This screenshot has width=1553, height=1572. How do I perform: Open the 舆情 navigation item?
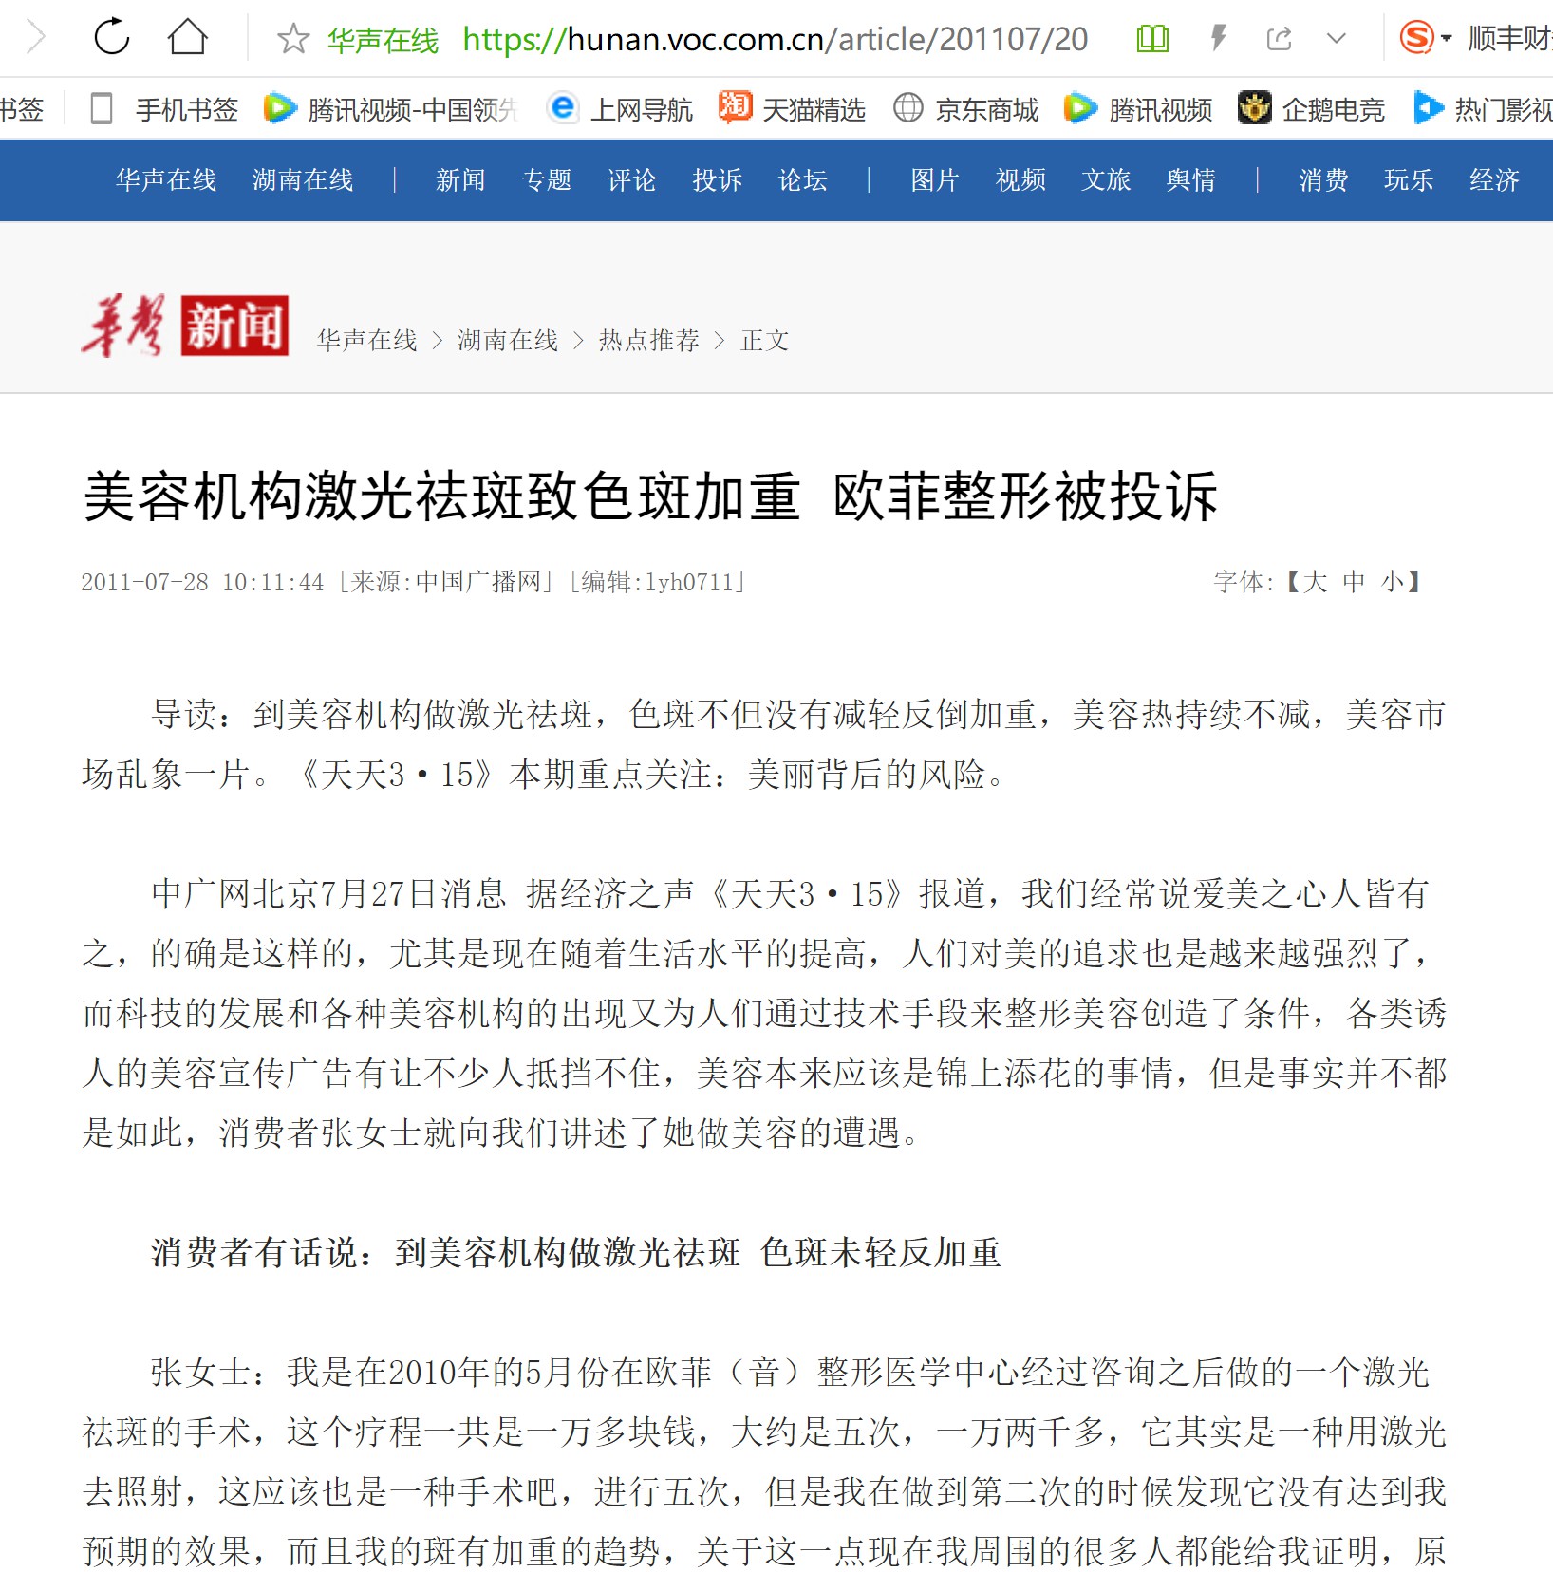click(x=1191, y=179)
